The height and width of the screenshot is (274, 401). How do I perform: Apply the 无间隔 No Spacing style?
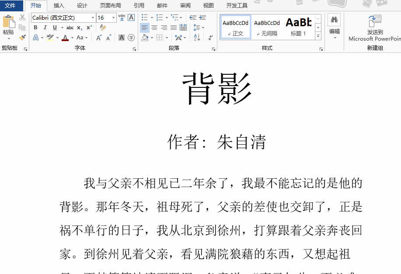pos(267,27)
